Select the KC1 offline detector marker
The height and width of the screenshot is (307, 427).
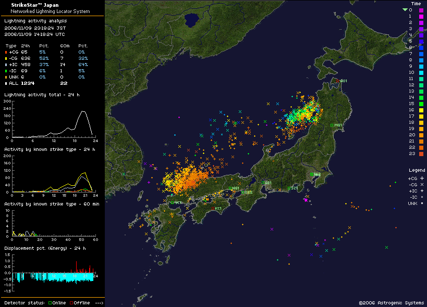coord(213,208)
